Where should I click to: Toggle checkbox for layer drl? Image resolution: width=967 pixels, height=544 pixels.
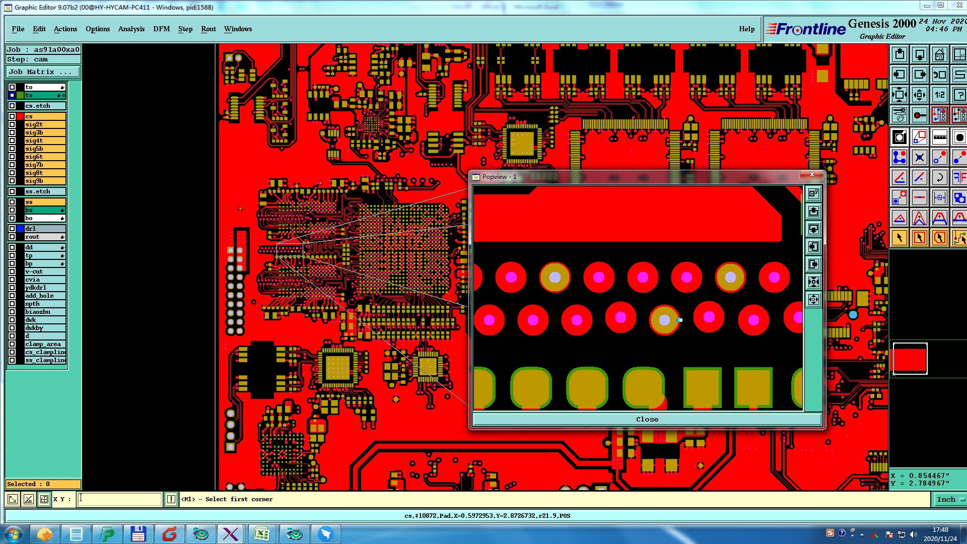pos(12,229)
